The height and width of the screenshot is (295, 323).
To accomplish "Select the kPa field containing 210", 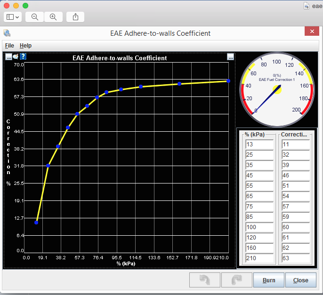I will pos(259,258).
